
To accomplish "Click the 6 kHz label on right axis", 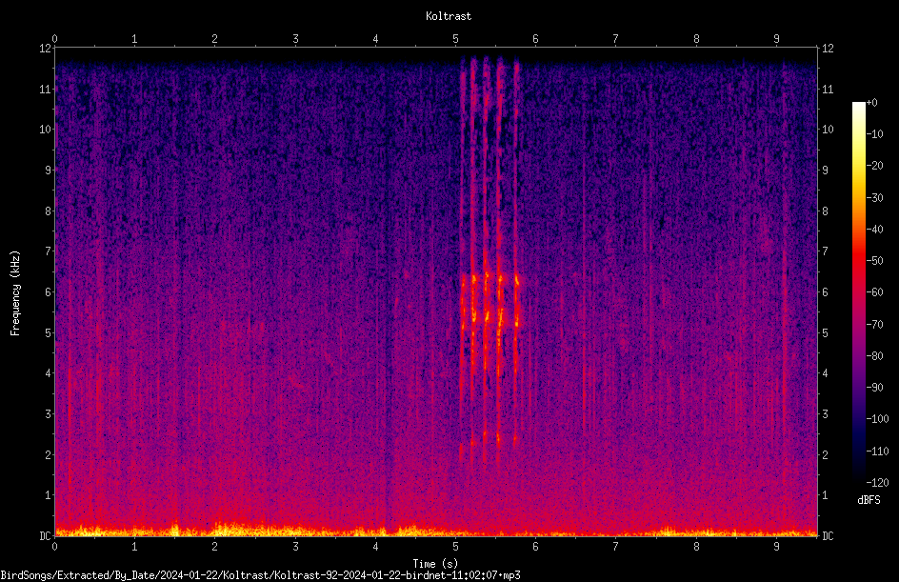I will pos(825,291).
